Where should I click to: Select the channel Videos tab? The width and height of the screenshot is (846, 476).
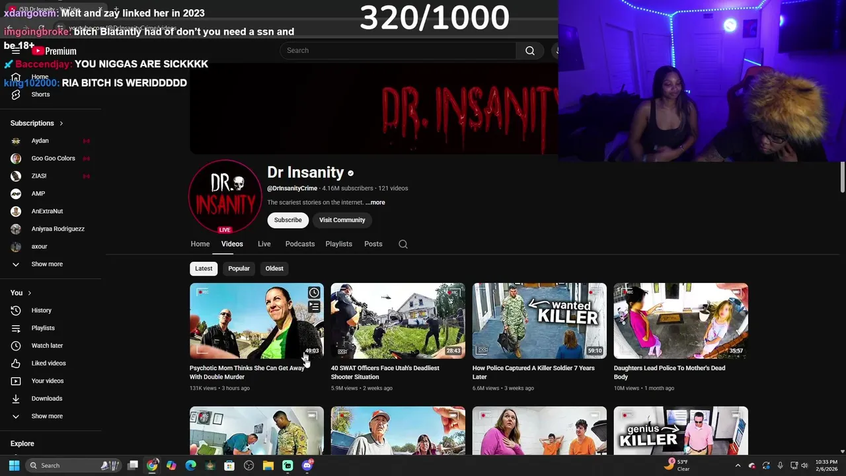coord(232,244)
